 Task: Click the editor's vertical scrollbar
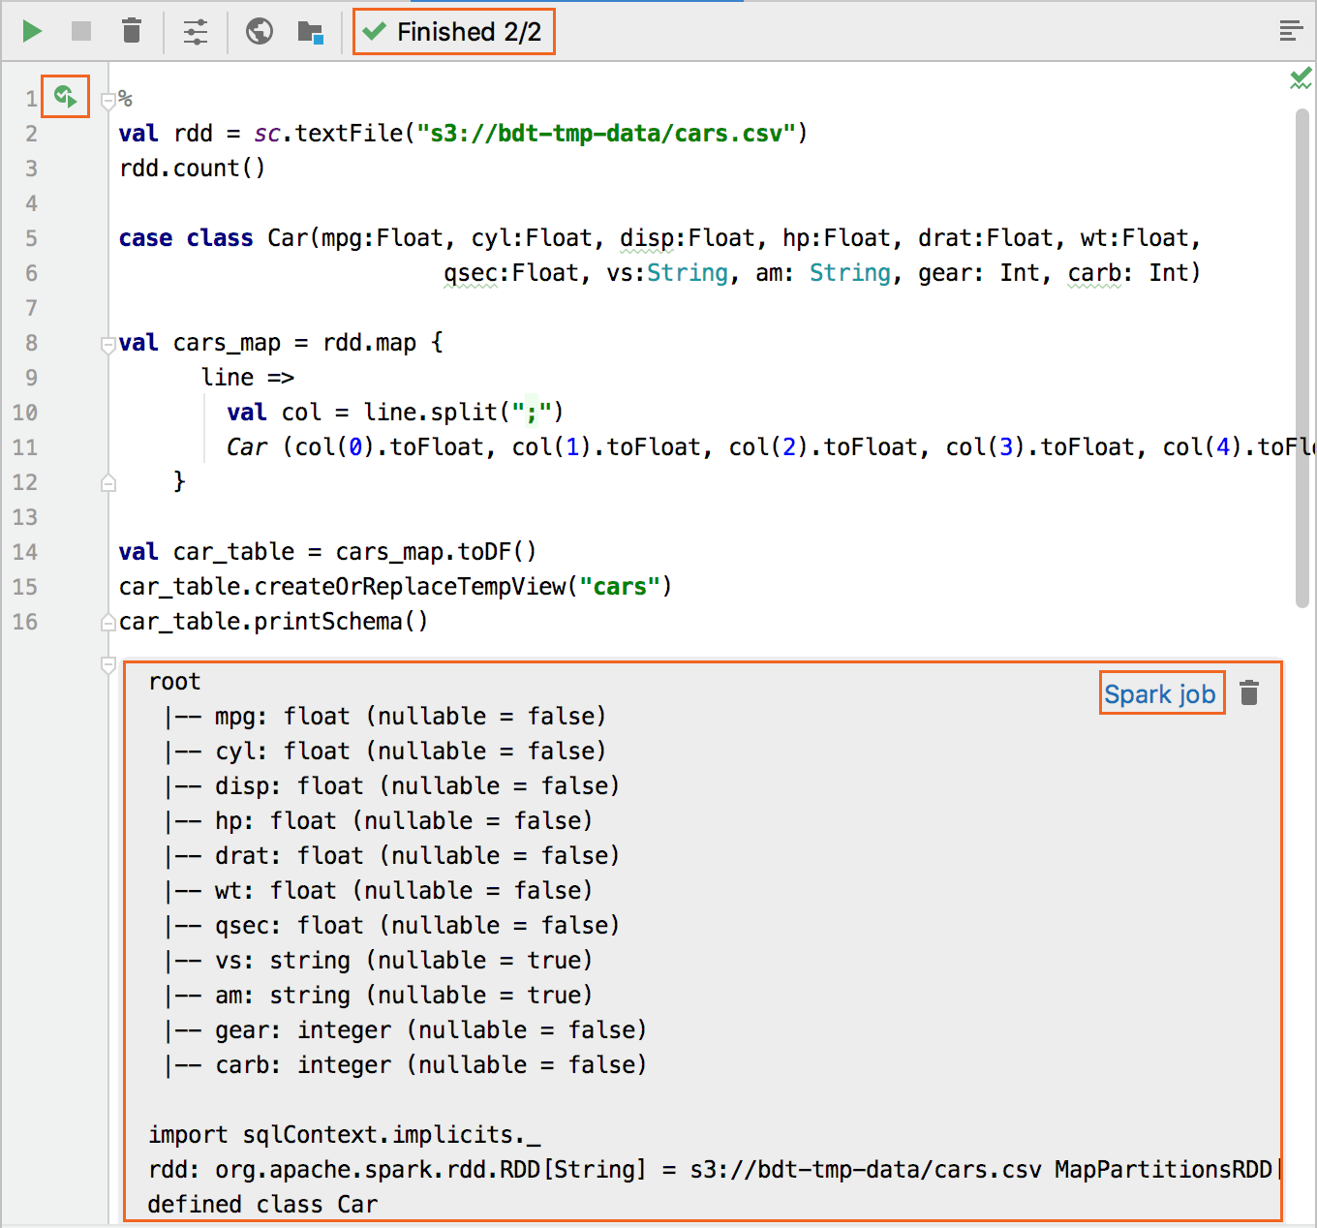click(1302, 358)
